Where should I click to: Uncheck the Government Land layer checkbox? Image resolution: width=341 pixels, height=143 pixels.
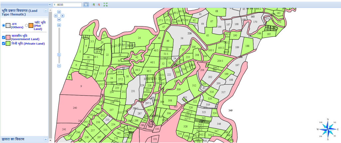(4, 37)
